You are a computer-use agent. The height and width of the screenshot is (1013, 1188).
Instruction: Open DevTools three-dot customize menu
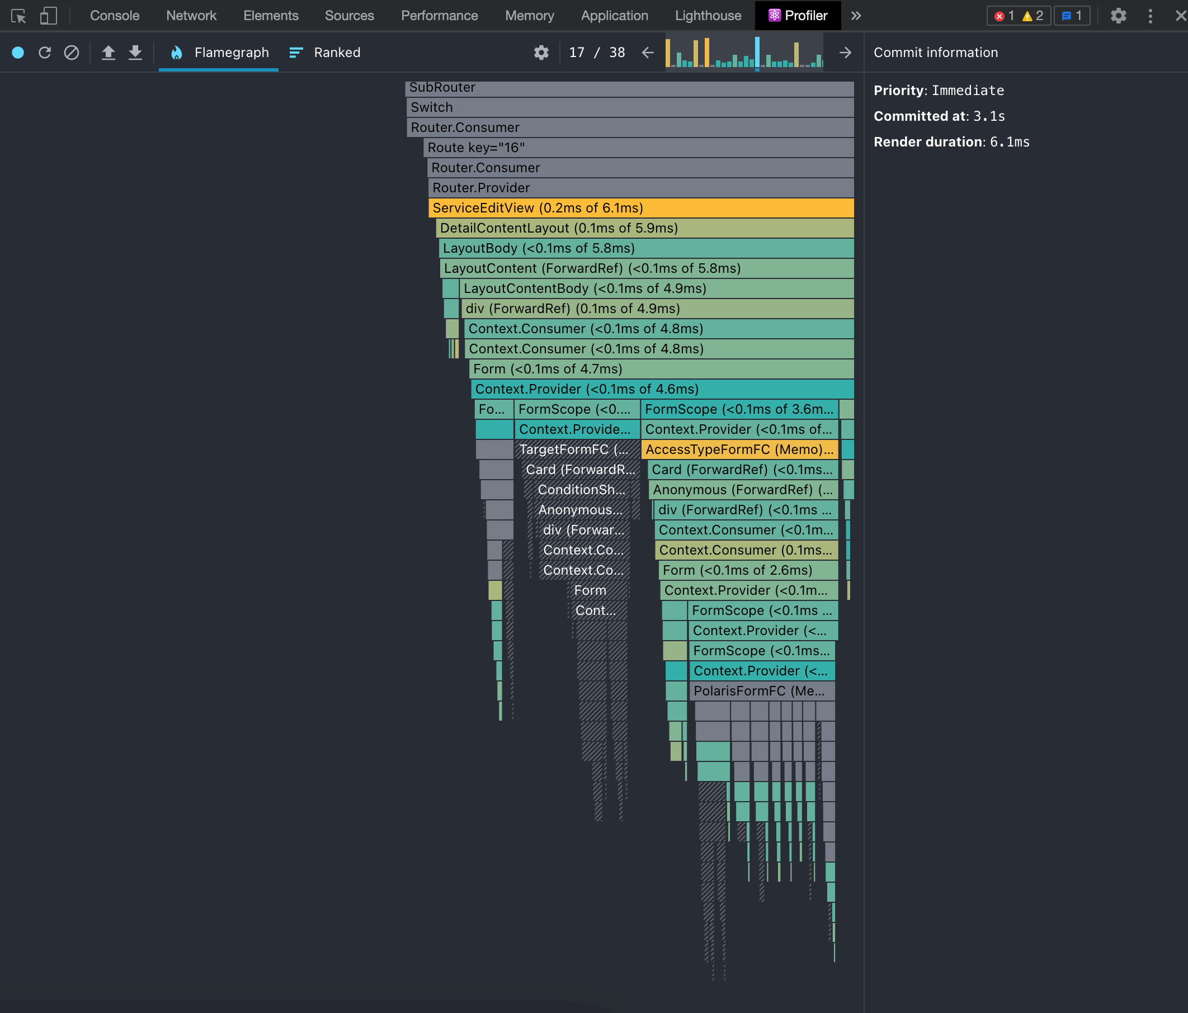(x=1150, y=16)
